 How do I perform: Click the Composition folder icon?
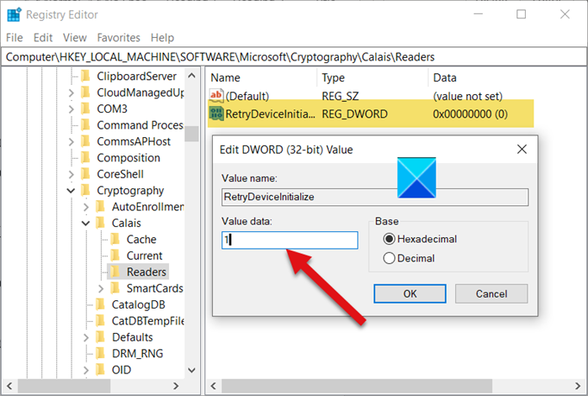[x=86, y=158]
